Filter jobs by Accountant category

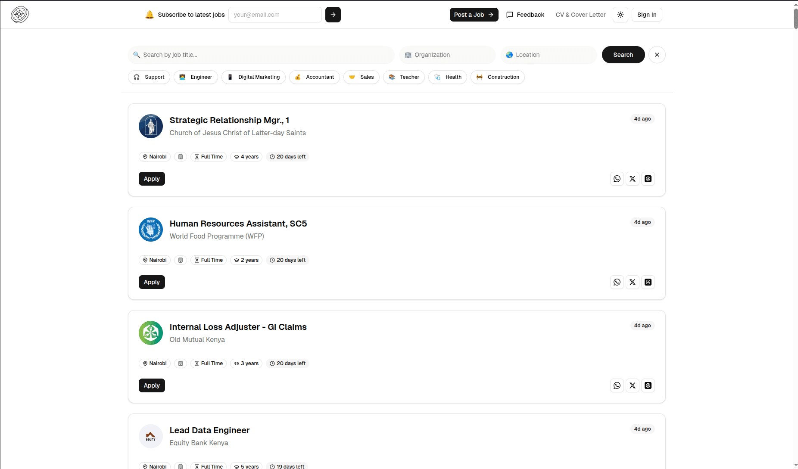pyautogui.click(x=315, y=77)
